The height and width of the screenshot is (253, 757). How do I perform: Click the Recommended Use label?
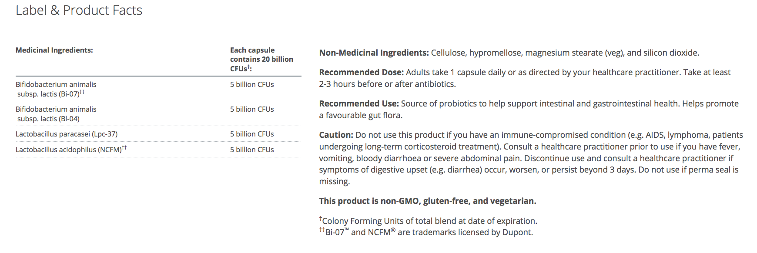pyautogui.click(x=359, y=104)
